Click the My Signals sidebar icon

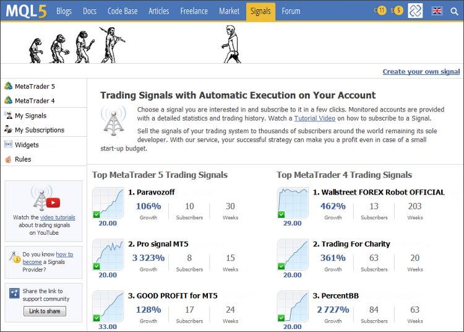8,115
